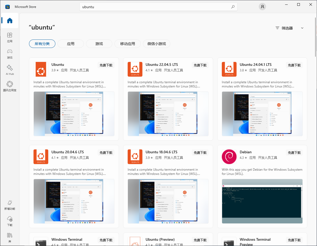Click the filter lines icon beside 筛选器
Screen dimensions: 317x246
[x=277, y=28]
